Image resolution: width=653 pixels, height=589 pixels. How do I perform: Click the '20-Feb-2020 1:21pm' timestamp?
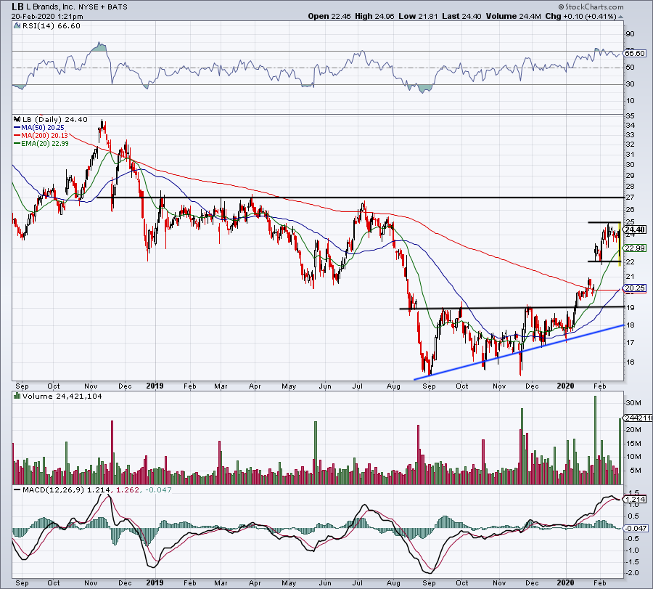pos(47,17)
